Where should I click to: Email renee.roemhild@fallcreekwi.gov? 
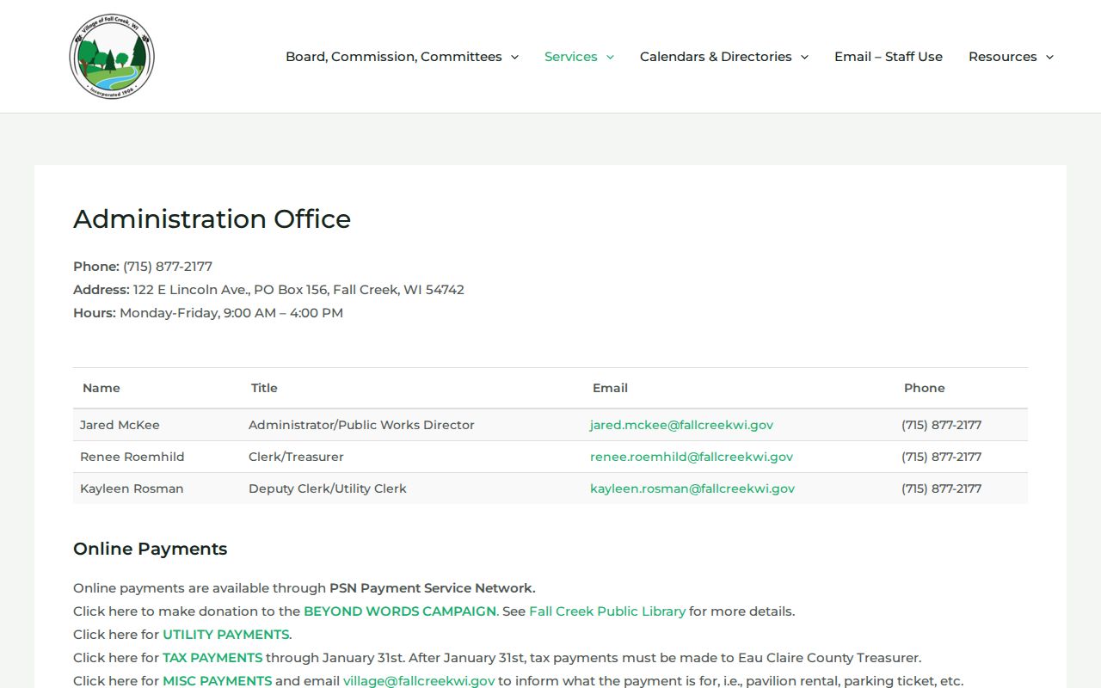[x=692, y=457]
